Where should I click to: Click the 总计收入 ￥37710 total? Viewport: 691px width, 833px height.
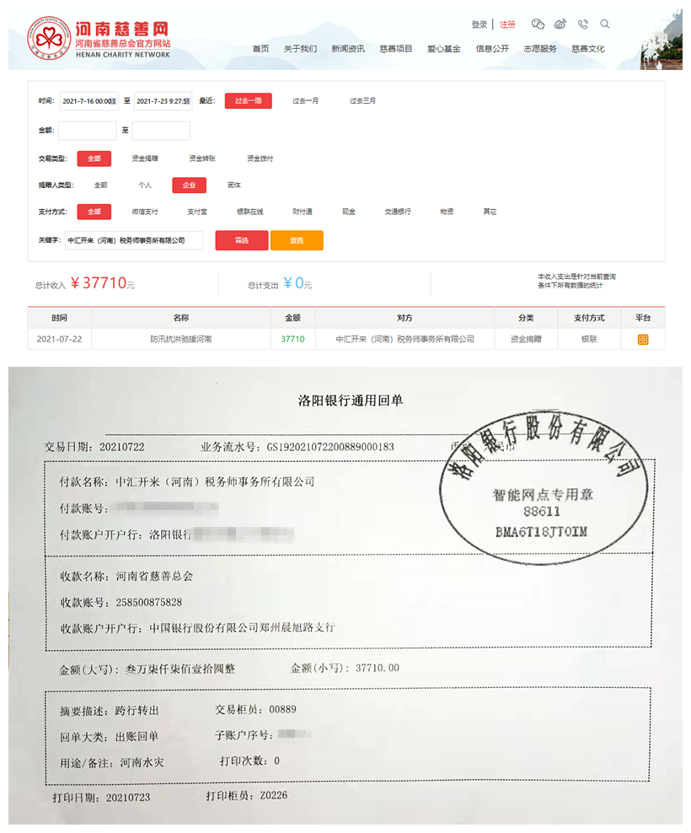click(85, 283)
